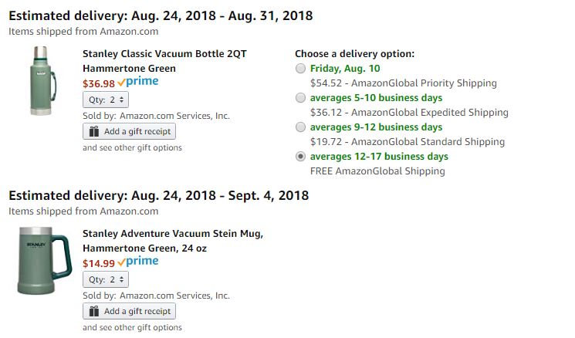Image resolution: width=575 pixels, height=338 pixels.
Task: Open quantity dropdown for Stanley Vacuum Bottle
Action: (106, 100)
